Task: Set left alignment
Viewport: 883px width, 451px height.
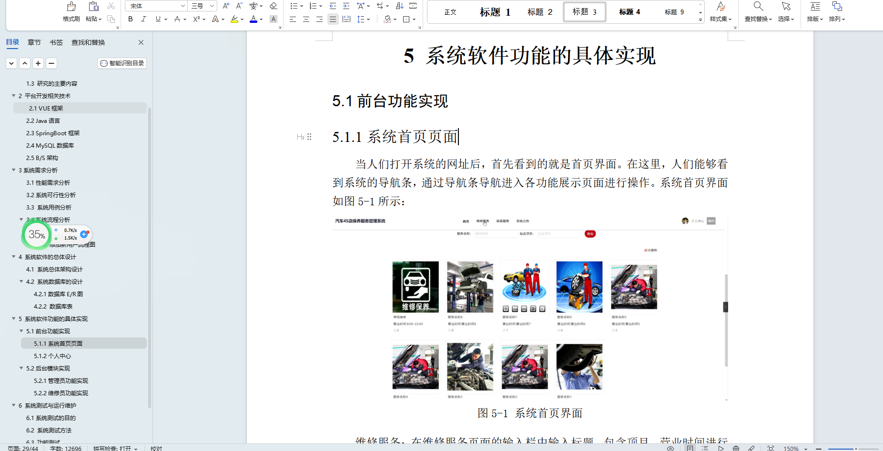Action: [x=293, y=19]
